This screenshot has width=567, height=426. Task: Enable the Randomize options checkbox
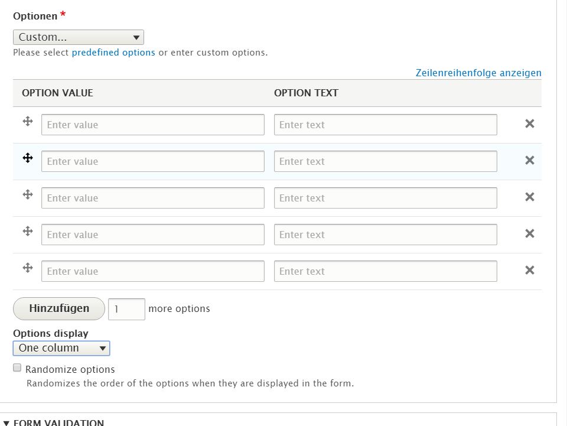17,368
